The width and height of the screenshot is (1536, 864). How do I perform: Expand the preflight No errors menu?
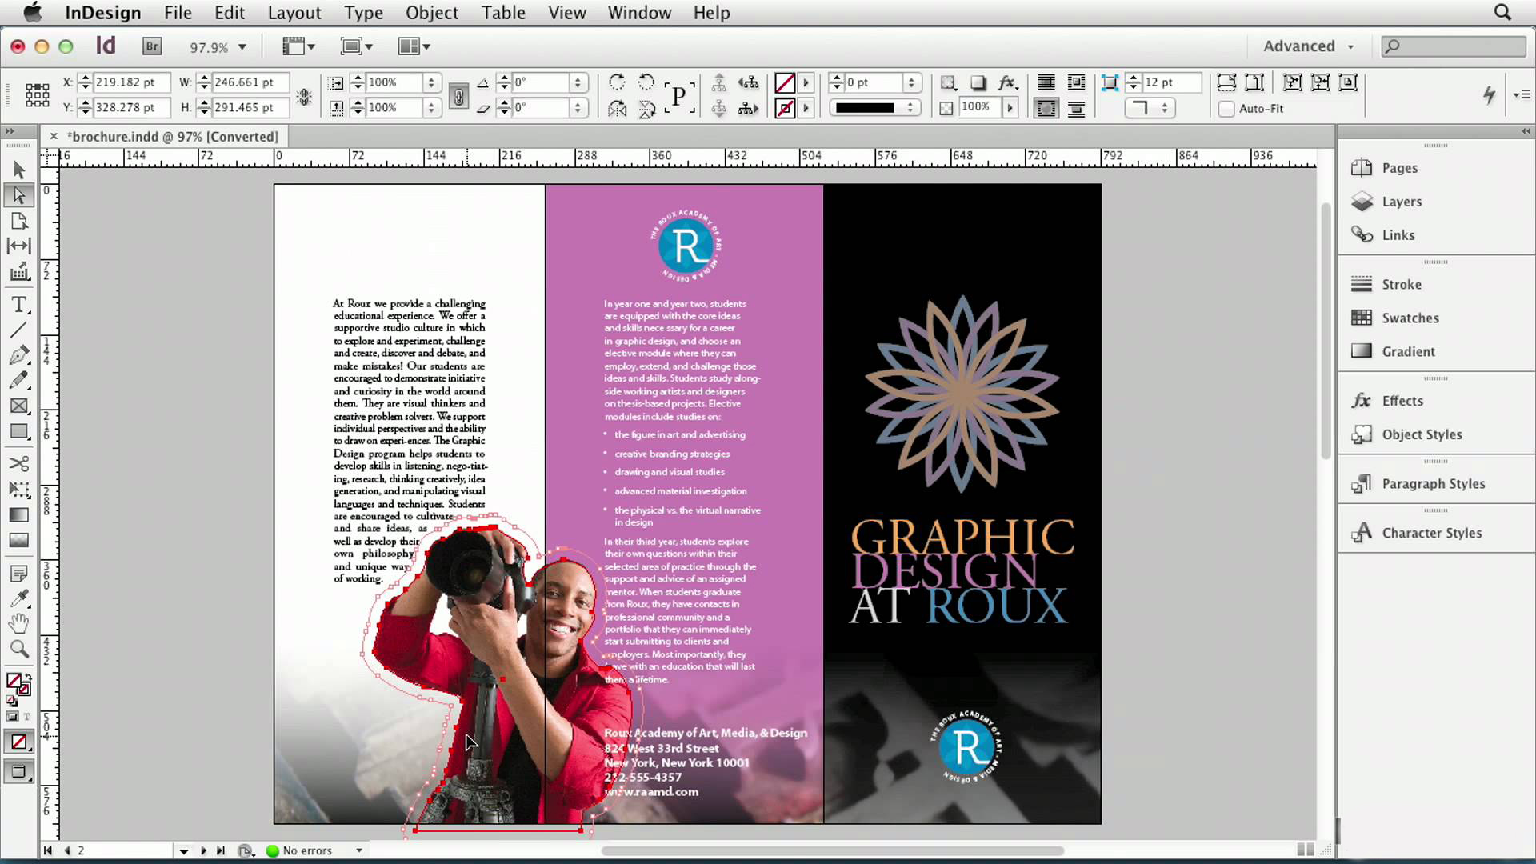(x=359, y=850)
